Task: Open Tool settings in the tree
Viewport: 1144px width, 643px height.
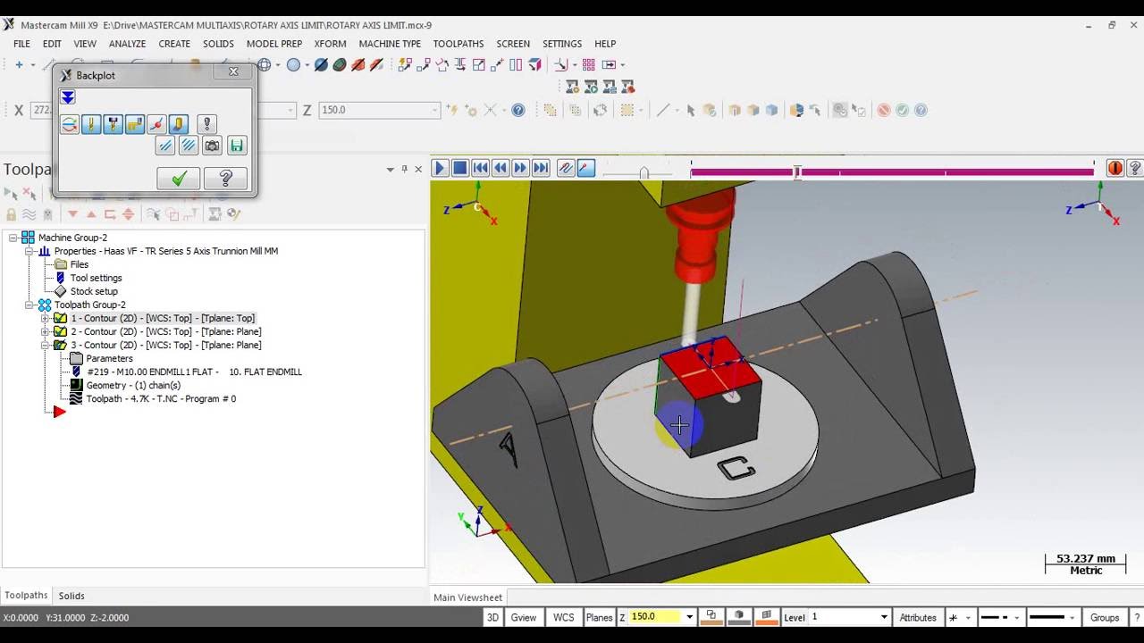Action: pyautogui.click(x=96, y=278)
